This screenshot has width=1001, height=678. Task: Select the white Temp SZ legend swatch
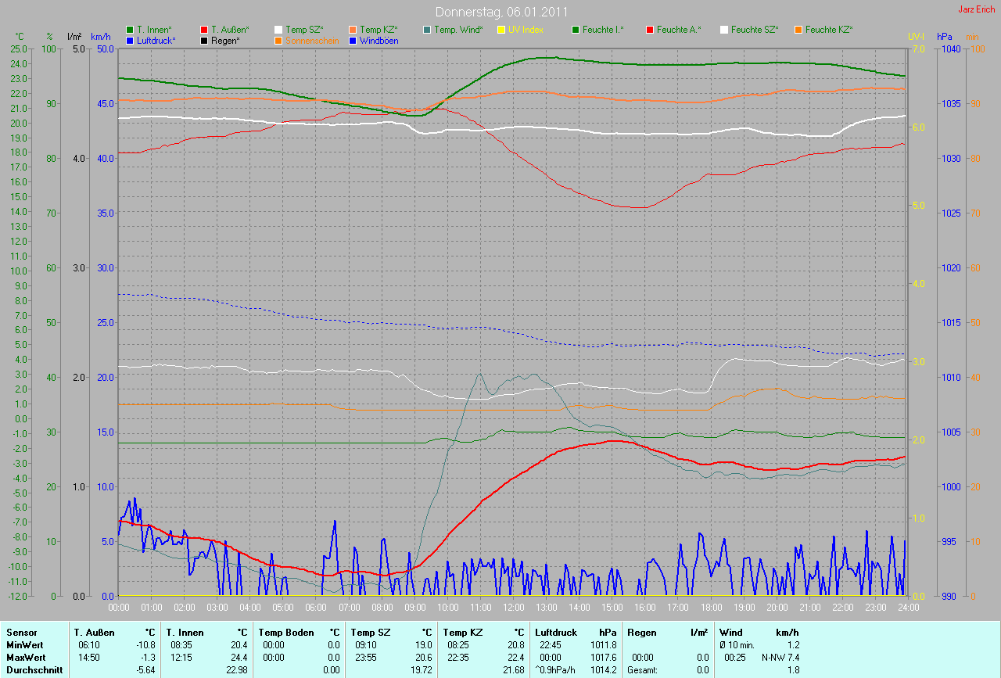[x=278, y=30]
